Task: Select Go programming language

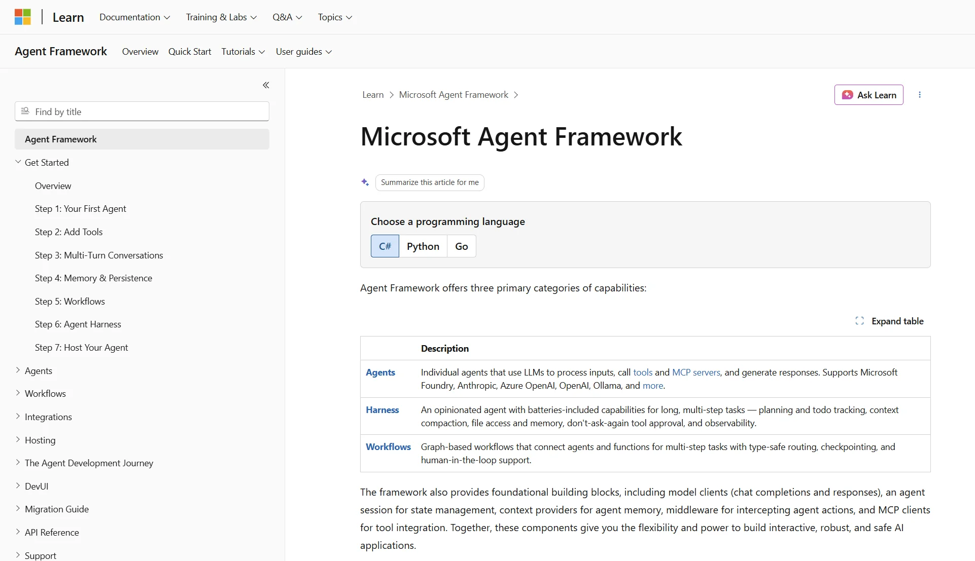Action: tap(462, 246)
